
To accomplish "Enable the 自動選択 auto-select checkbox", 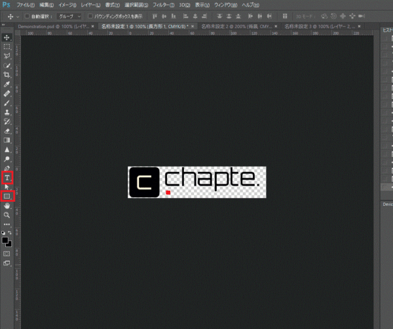I will click(27, 16).
